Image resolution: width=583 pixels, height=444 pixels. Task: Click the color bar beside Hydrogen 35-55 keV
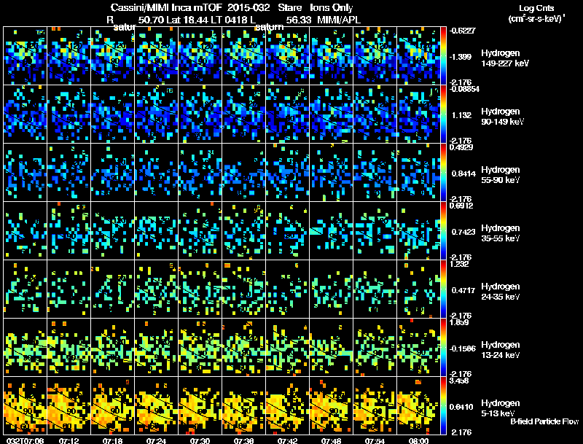coord(443,231)
